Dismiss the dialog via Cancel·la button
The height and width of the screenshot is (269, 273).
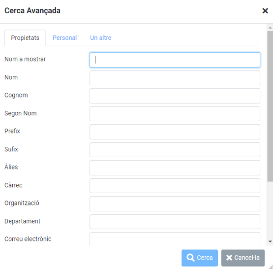pyautogui.click(x=243, y=258)
